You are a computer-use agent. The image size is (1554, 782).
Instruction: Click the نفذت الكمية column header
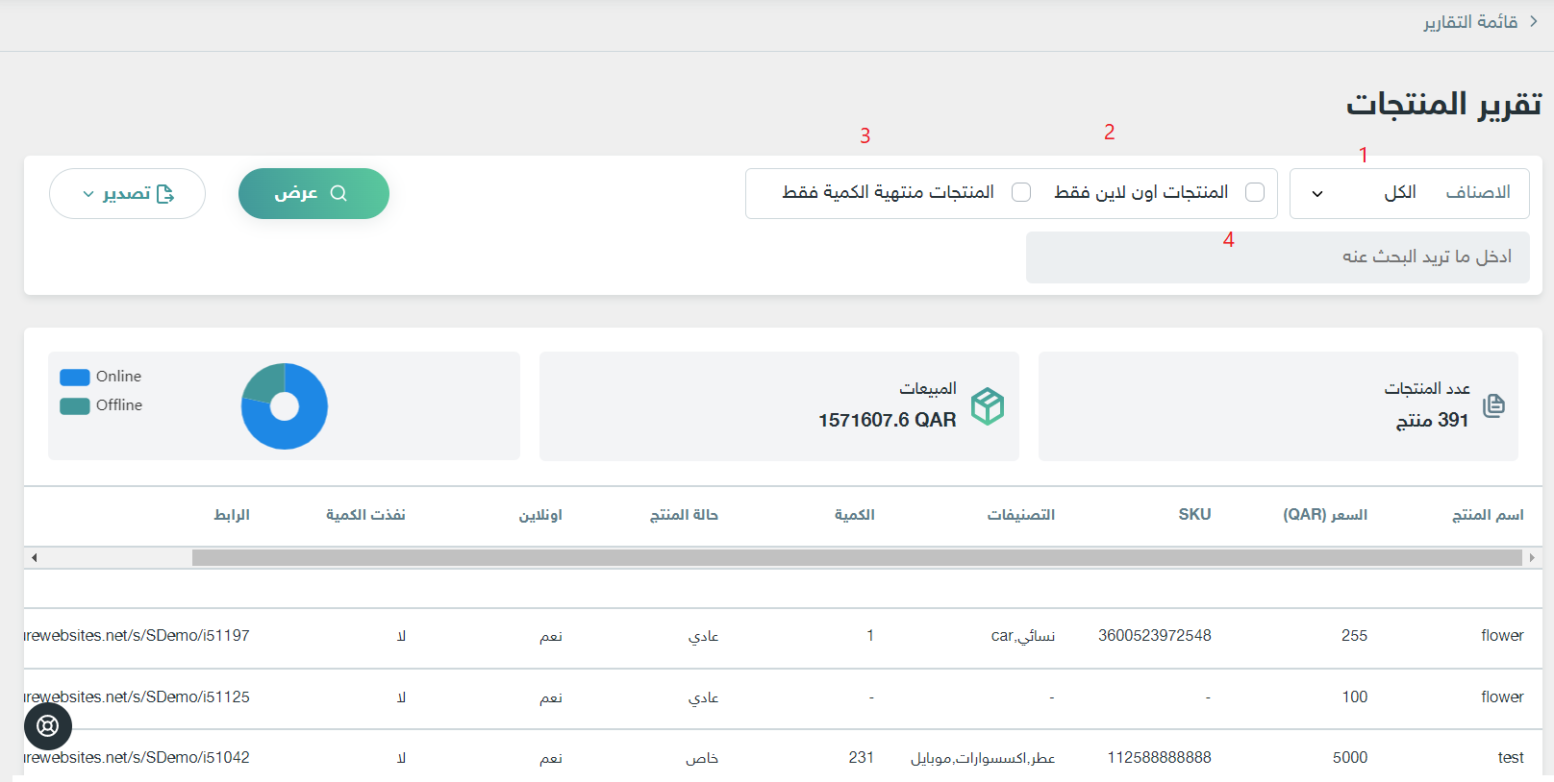[x=365, y=515]
